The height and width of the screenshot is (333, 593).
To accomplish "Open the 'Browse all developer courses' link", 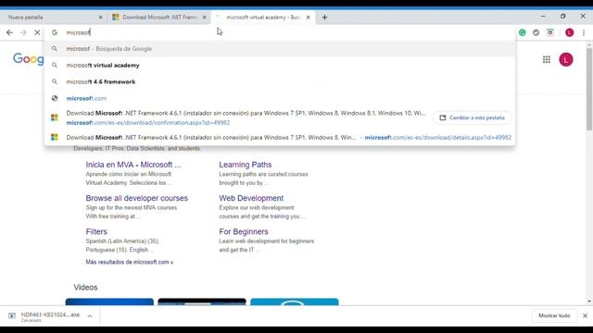I will [x=136, y=198].
